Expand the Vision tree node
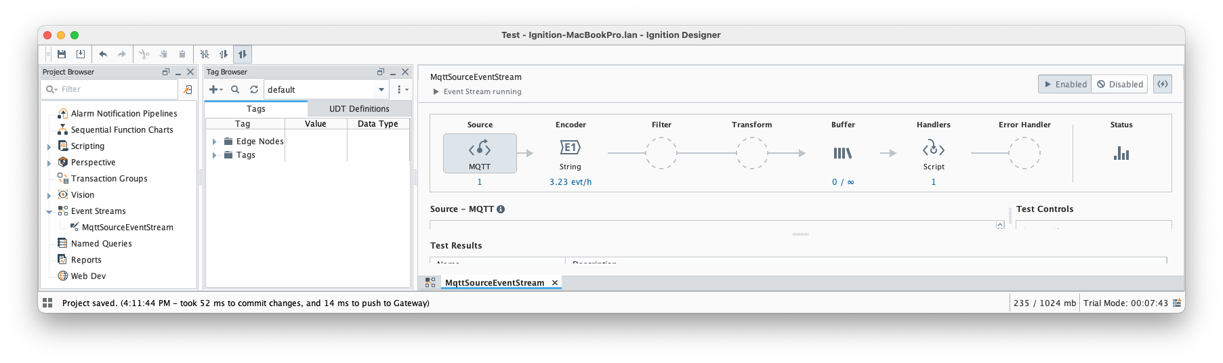 (x=49, y=195)
